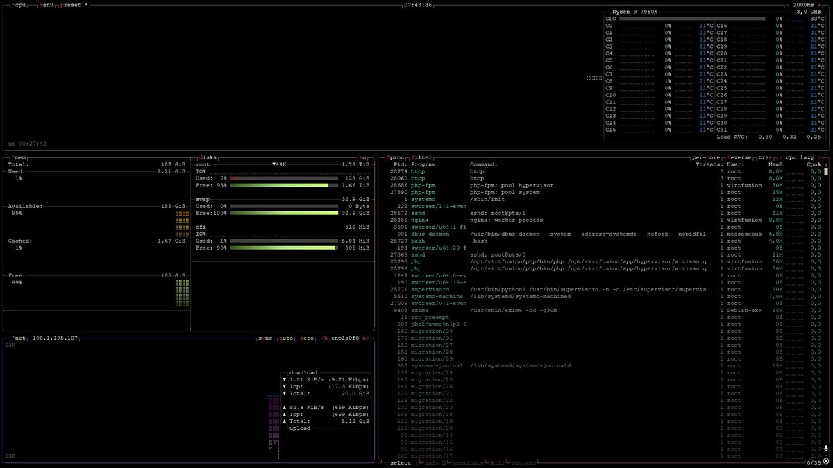Click the Ryzen 9 7950X title
833x468 pixels.
click(637, 12)
